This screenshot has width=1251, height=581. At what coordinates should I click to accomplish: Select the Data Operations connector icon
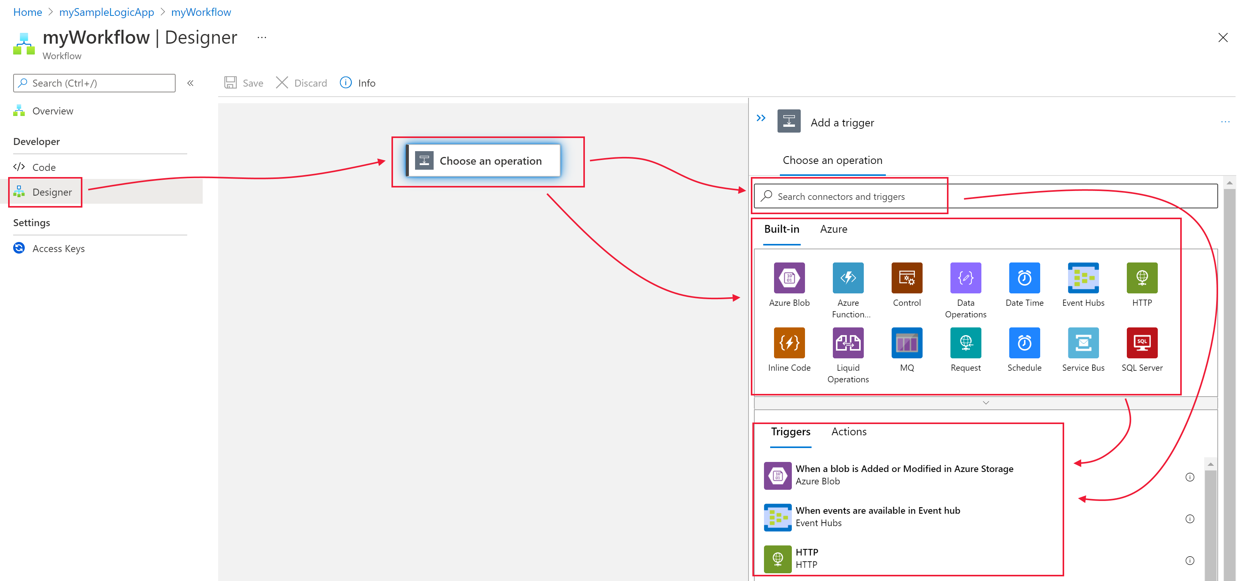point(965,278)
